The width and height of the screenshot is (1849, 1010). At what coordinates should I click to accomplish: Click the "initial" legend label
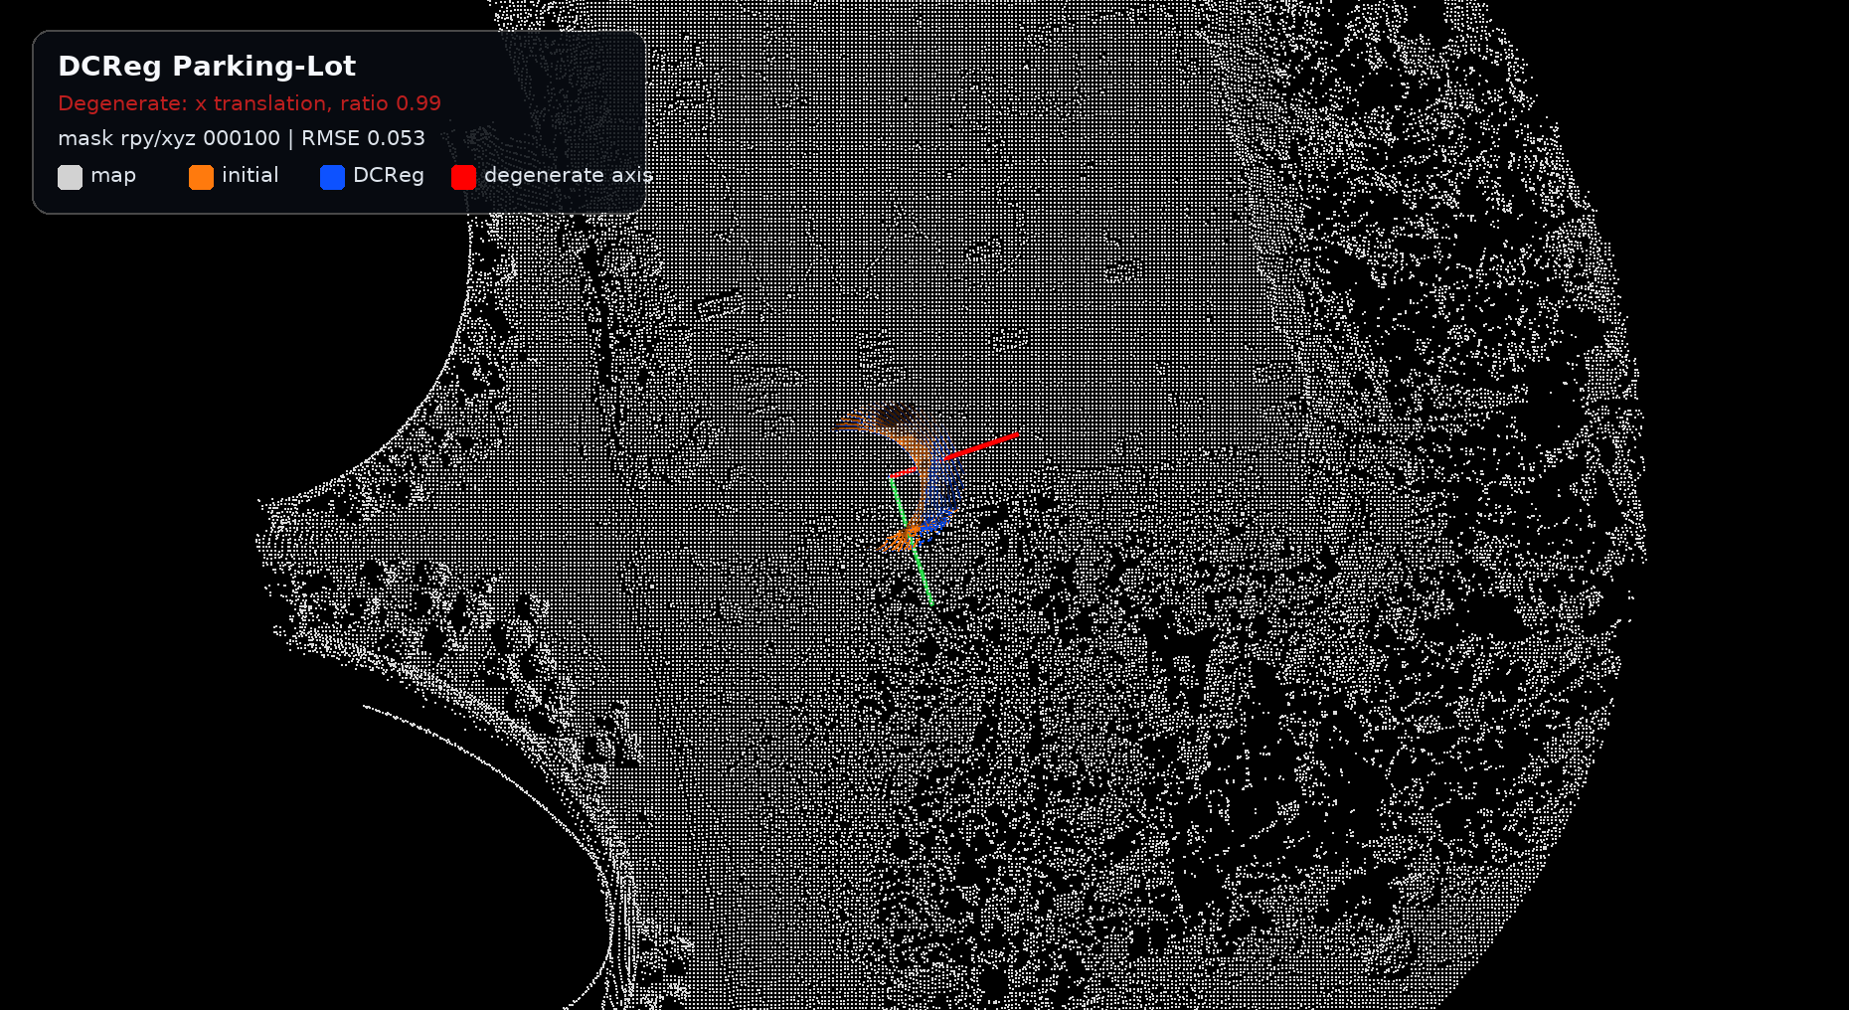[251, 175]
